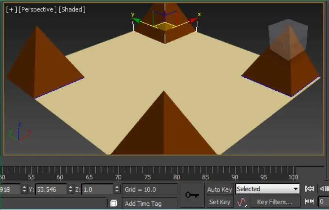Open the default in/out tangents curve icon
This screenshot has height=210, width=329.
(x=241, y=202)
